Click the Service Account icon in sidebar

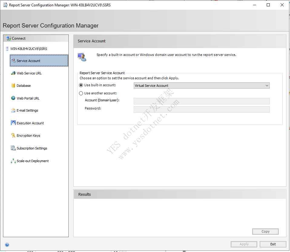pos(13,61)
